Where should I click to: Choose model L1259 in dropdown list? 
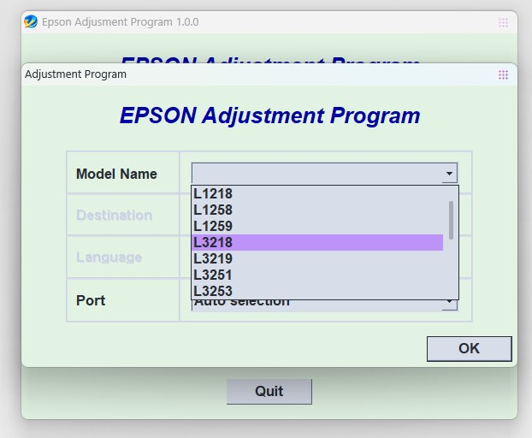pyautogui.click(x=317, y=227)
